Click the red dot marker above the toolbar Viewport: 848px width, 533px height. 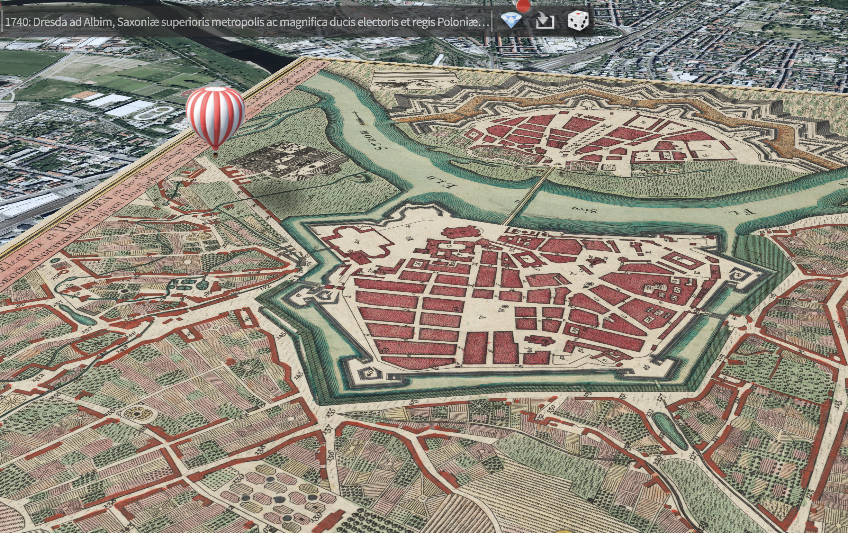523,6
